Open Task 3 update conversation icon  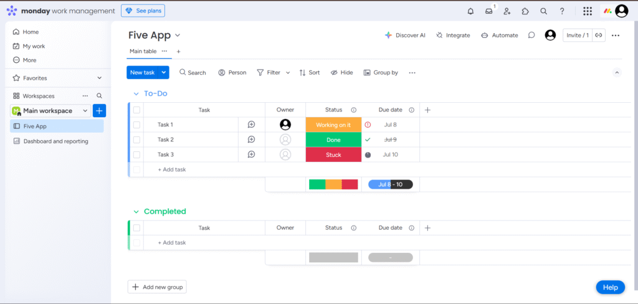tap(252, 154)
